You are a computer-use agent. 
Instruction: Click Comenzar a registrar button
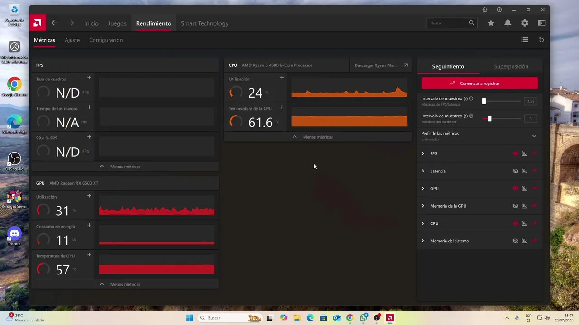(479, 84)
